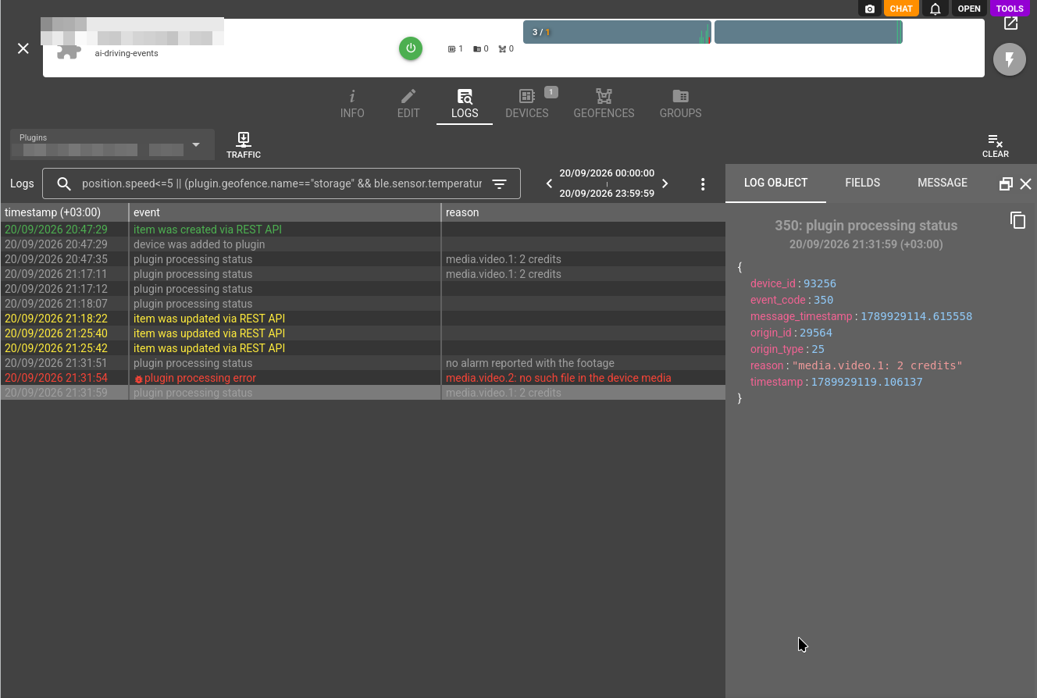Click device_id value 93256
This screenshot has width=1037, height=698.
(x=820, y=283)
